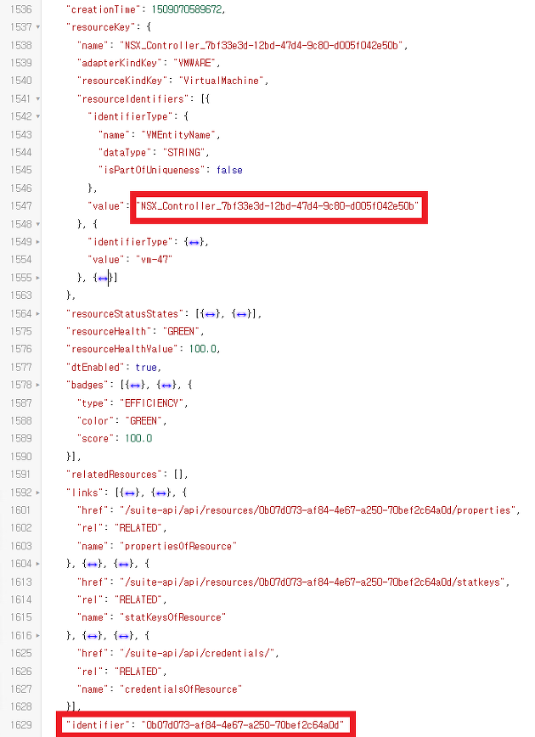Screen dimensions: 535x737
Task: Click the href ending in /statkeys
Action: 313,582
